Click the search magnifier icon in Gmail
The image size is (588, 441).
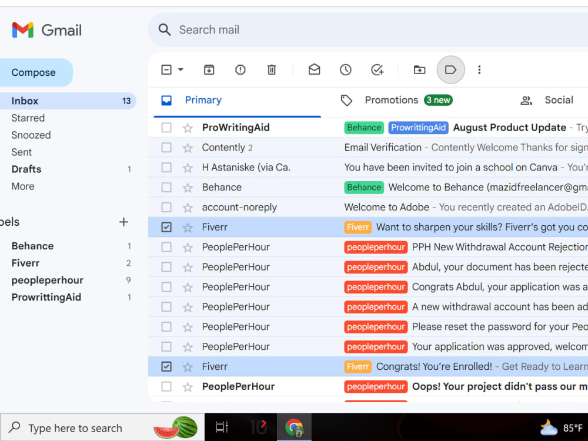[x=164, y=29]
